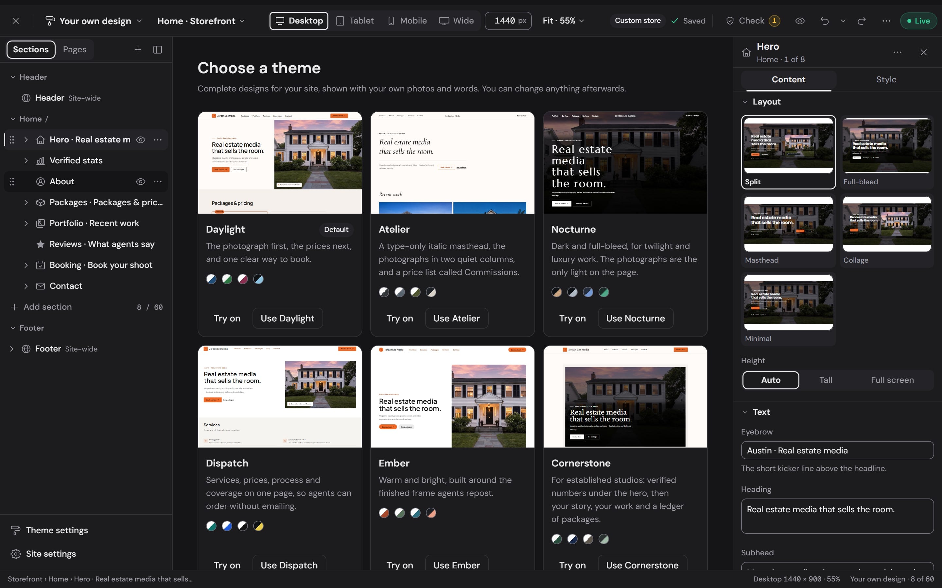
Task: Switch preview to Mobile
Action: pos(407,21)
